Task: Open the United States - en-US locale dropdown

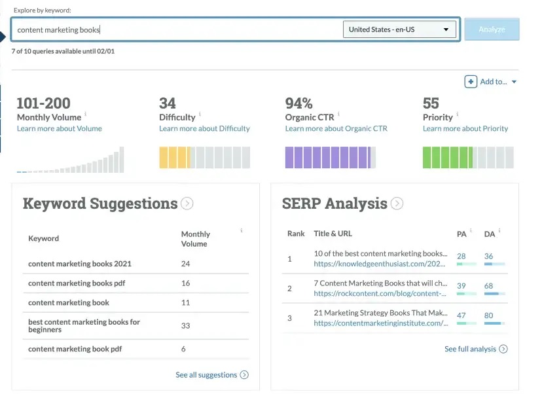Action: [x=399, y=29]
